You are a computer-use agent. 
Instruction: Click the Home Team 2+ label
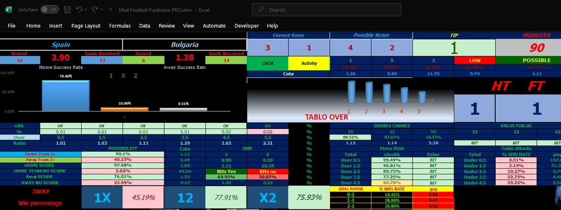click(x=40, y=154)
